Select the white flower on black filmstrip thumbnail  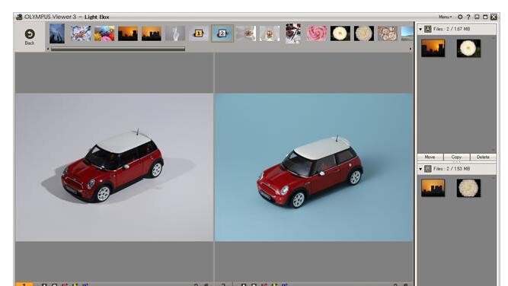tap(340, 33)
